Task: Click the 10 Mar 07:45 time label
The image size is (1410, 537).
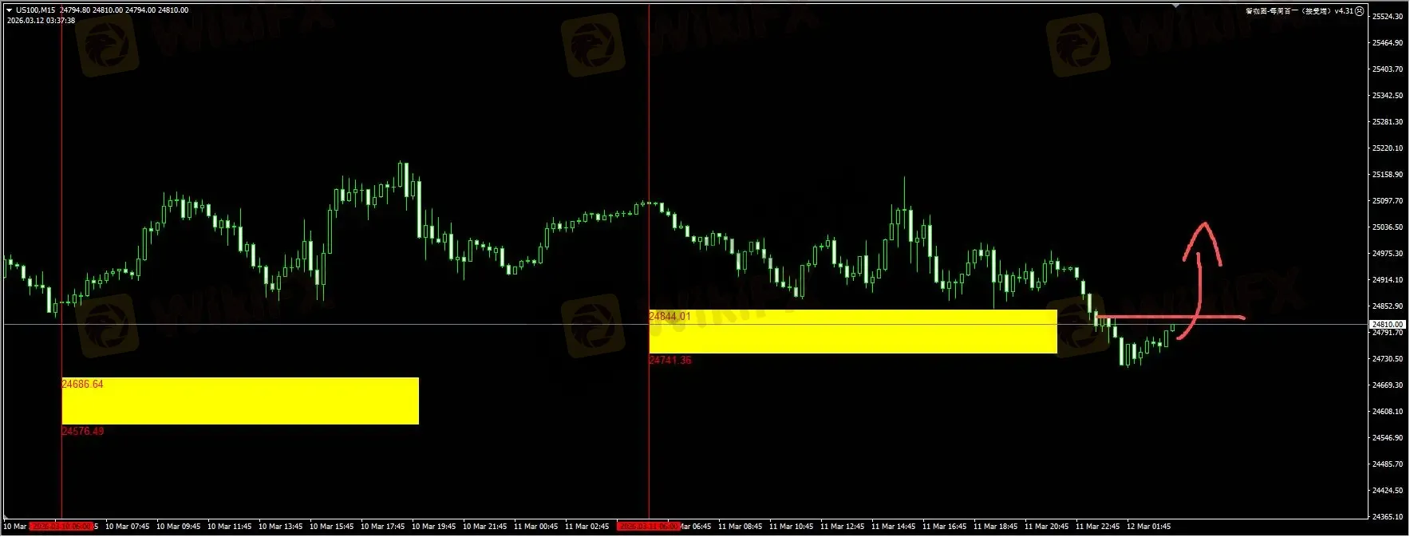Action: coord(128,527)
